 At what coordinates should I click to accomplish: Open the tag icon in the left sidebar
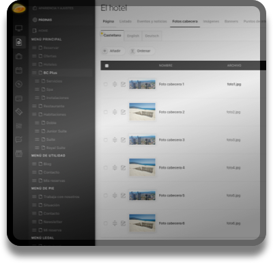pyautogui.click(x=19, y=112)
